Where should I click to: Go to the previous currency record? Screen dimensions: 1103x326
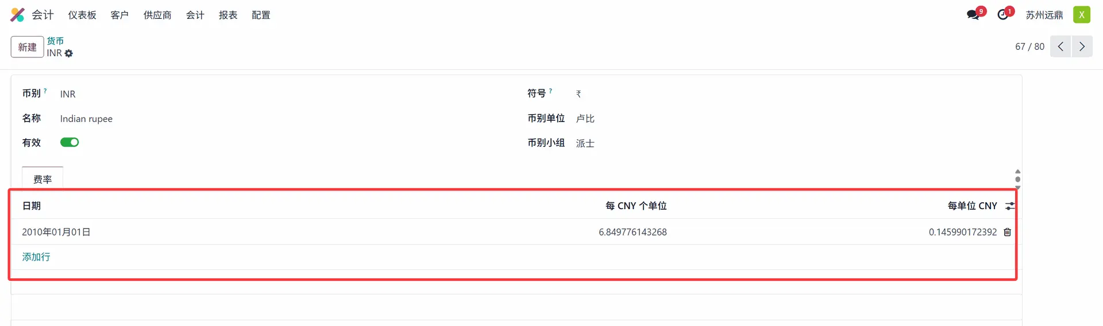(1060, 46)
